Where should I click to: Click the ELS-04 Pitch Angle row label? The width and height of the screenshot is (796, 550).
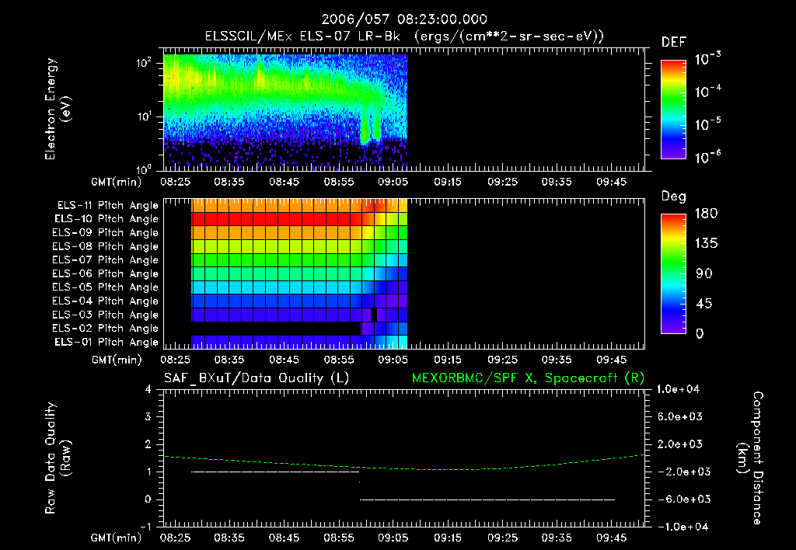coord(106,301)
